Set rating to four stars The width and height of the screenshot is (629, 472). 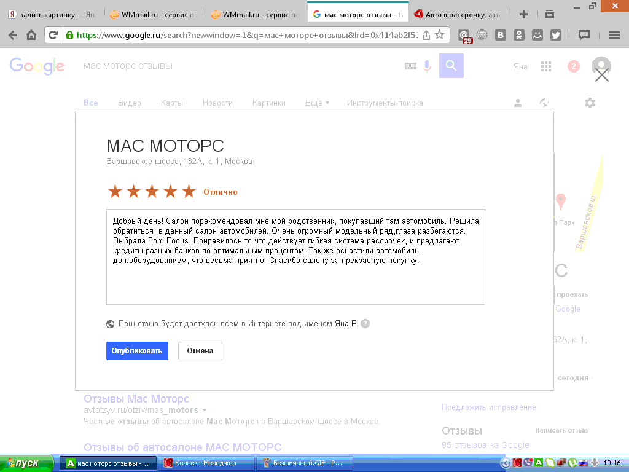point(171,192)
